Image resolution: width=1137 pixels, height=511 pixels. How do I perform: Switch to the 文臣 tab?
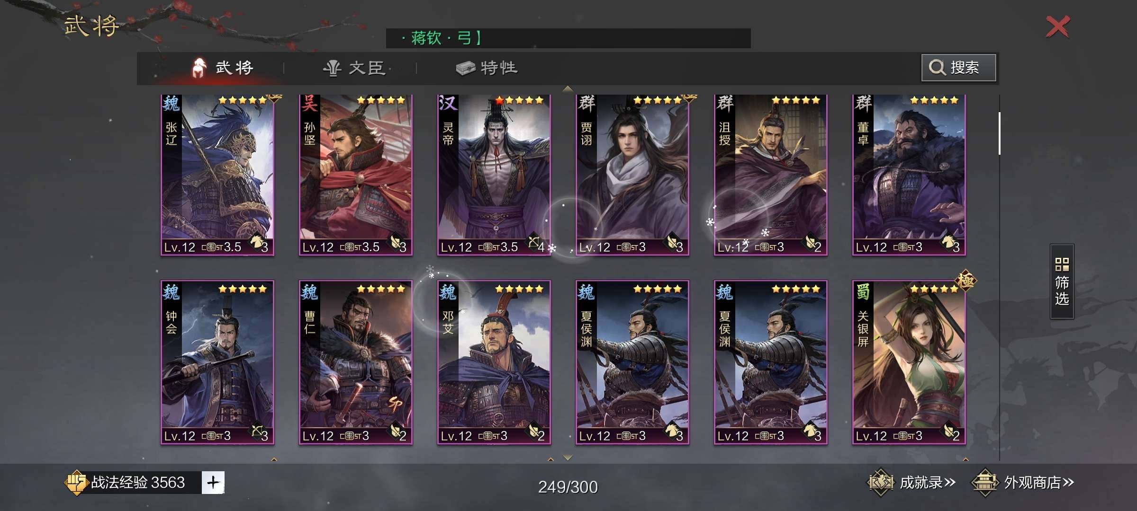(354, 68)
